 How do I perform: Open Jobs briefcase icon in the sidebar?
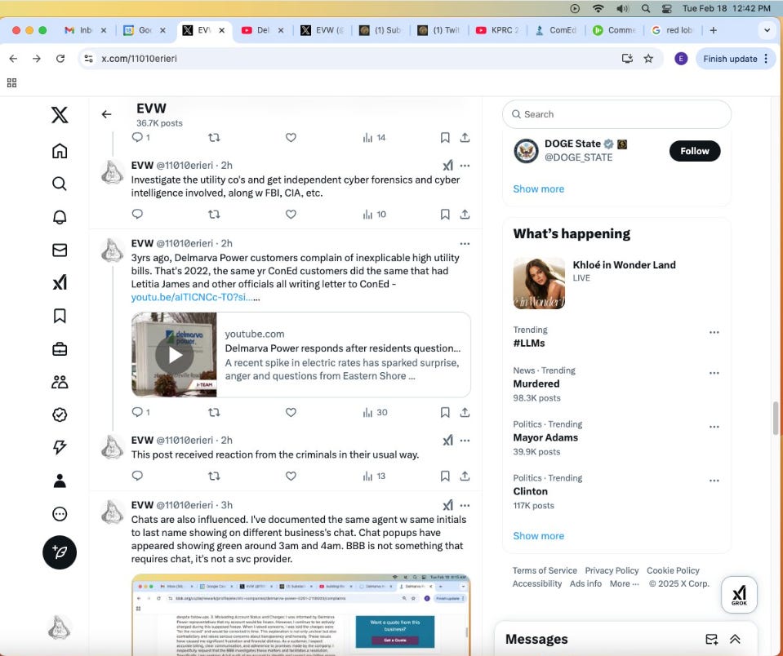[60, 349]
